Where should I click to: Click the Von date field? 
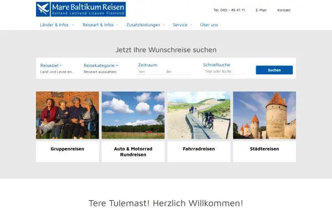(151, 72)
